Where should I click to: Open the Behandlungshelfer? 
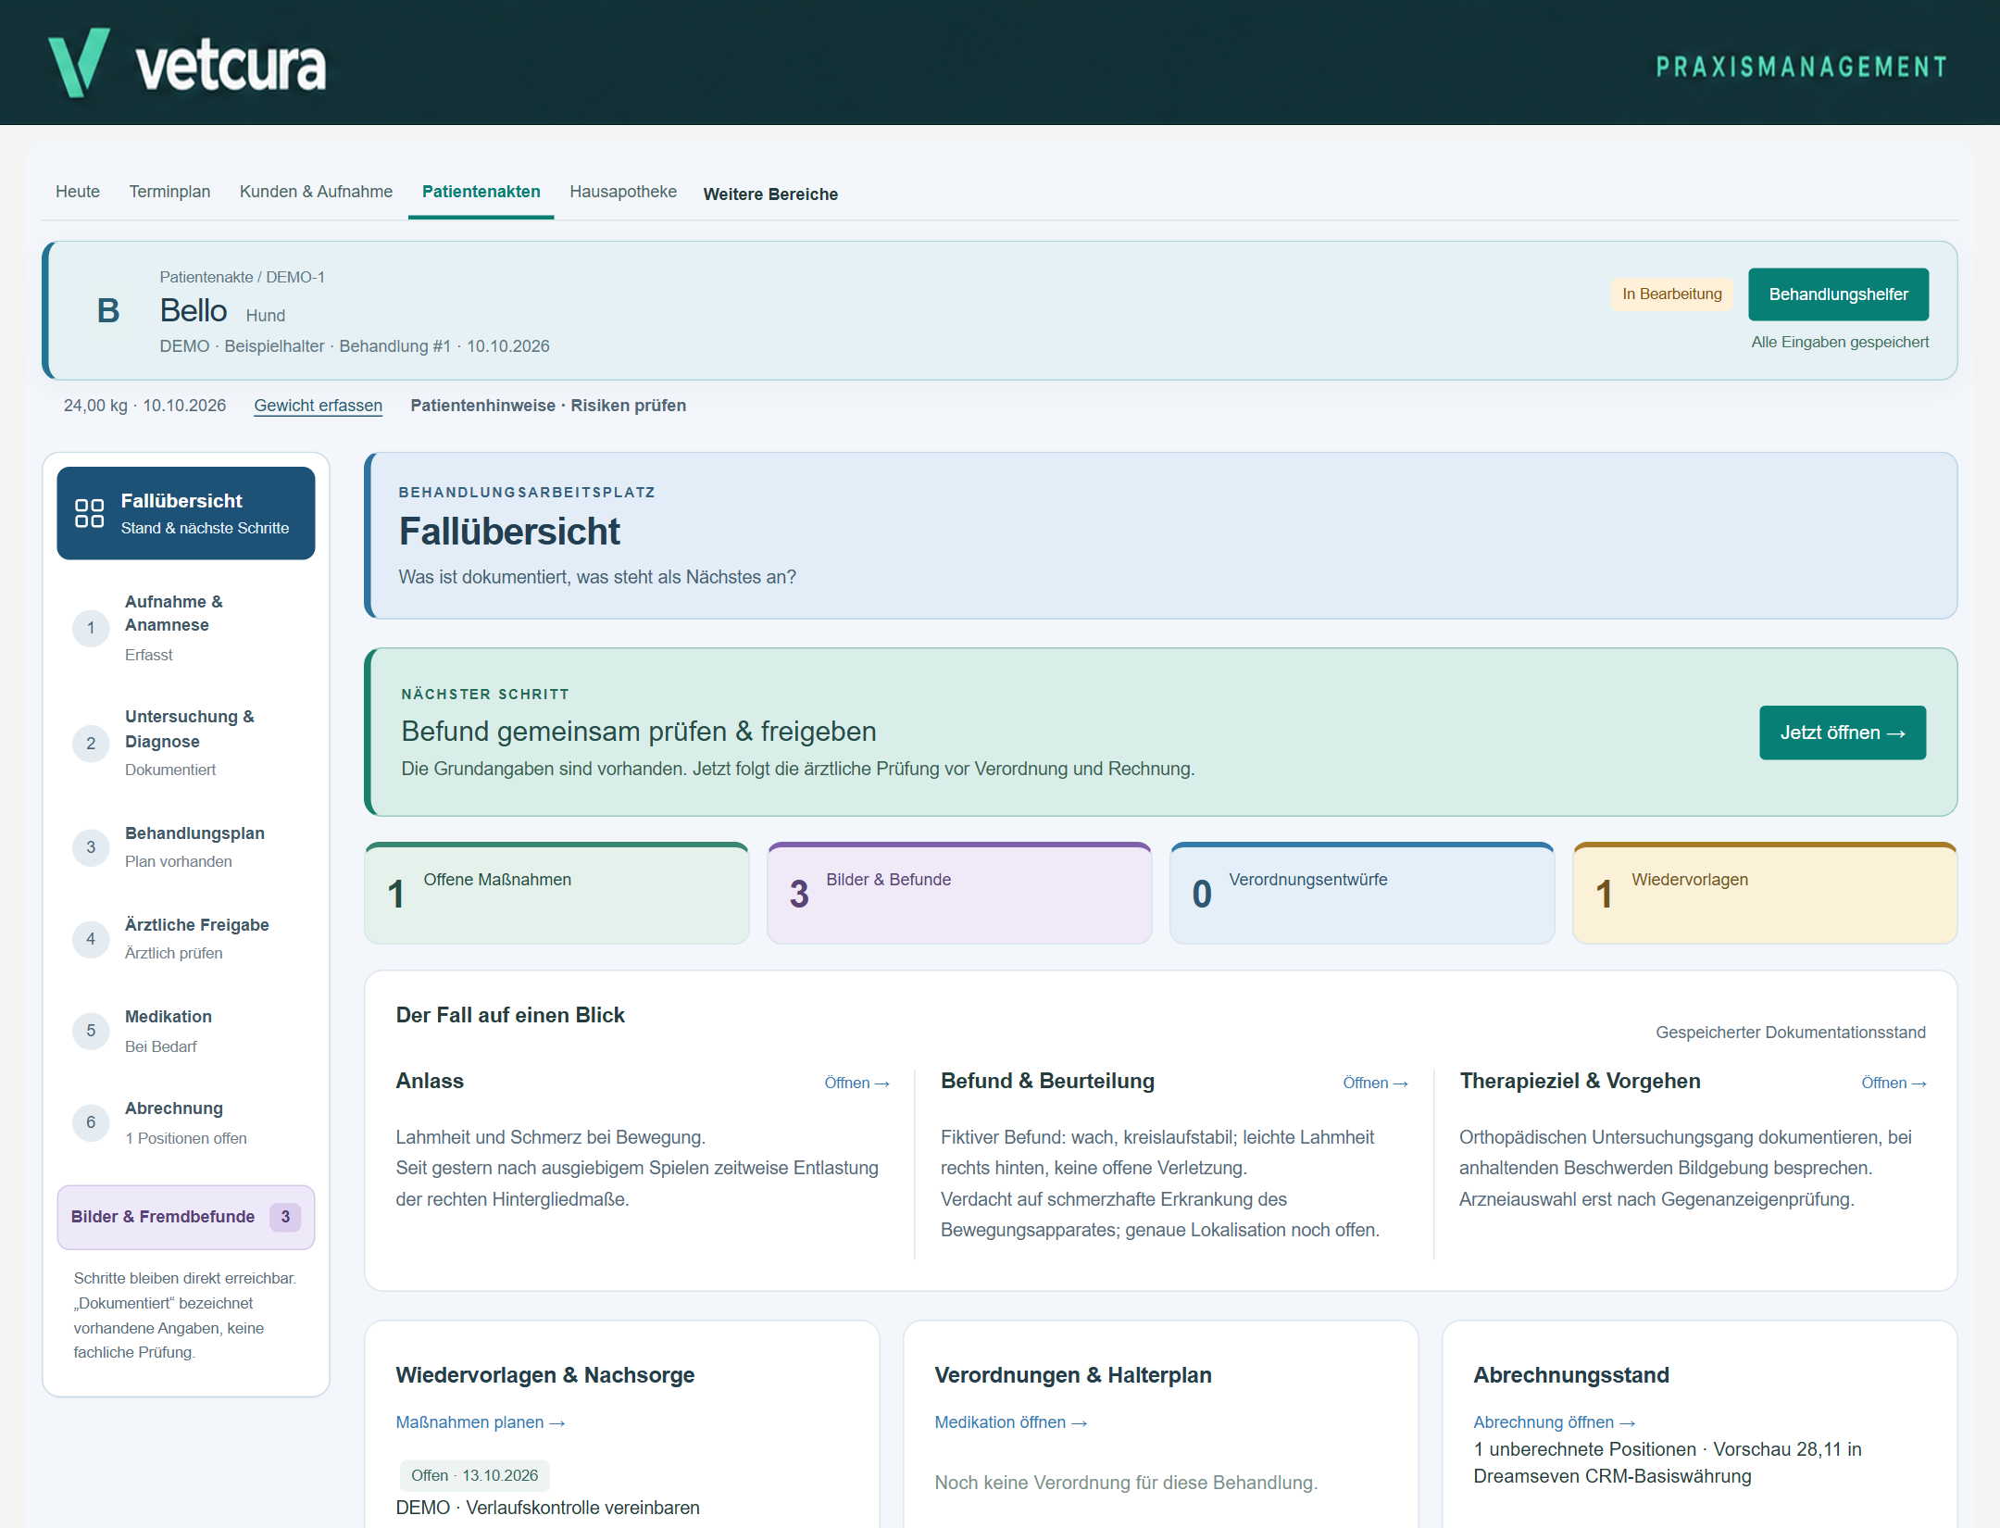click(1838, 294)
